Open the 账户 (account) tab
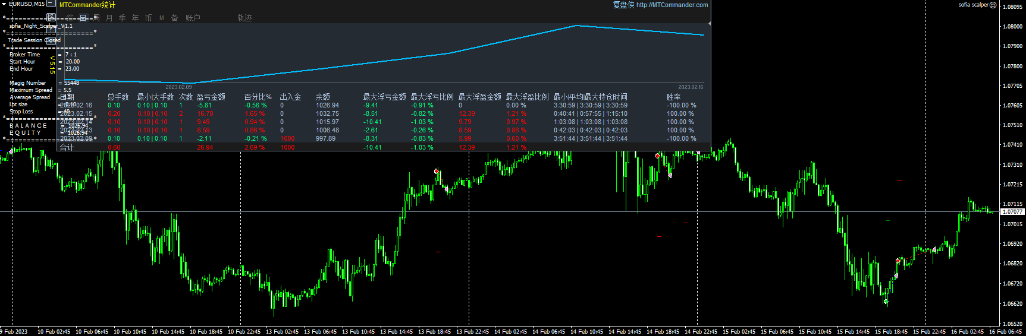The image size is (1026, 336). pos(193,18)
